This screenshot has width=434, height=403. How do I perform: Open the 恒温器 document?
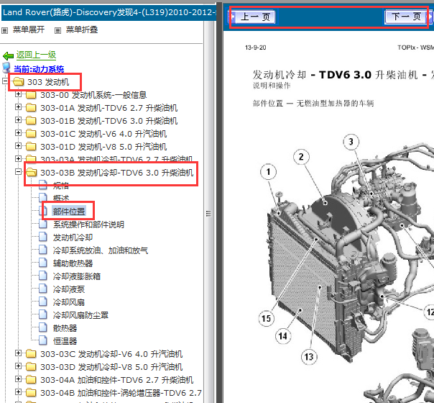pyautogui.click(x=65, y=341)
